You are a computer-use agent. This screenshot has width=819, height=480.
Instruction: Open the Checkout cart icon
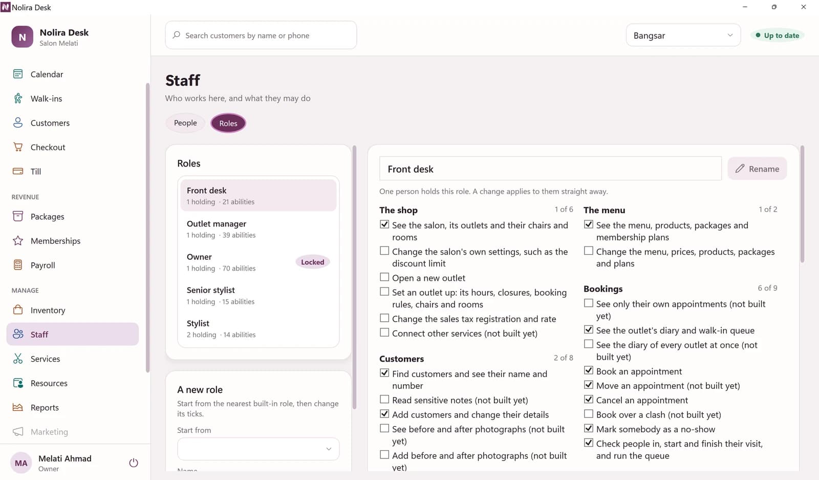click(x=18, y=147)
